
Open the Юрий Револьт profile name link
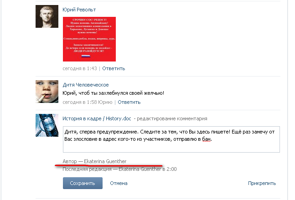[79, 10]
